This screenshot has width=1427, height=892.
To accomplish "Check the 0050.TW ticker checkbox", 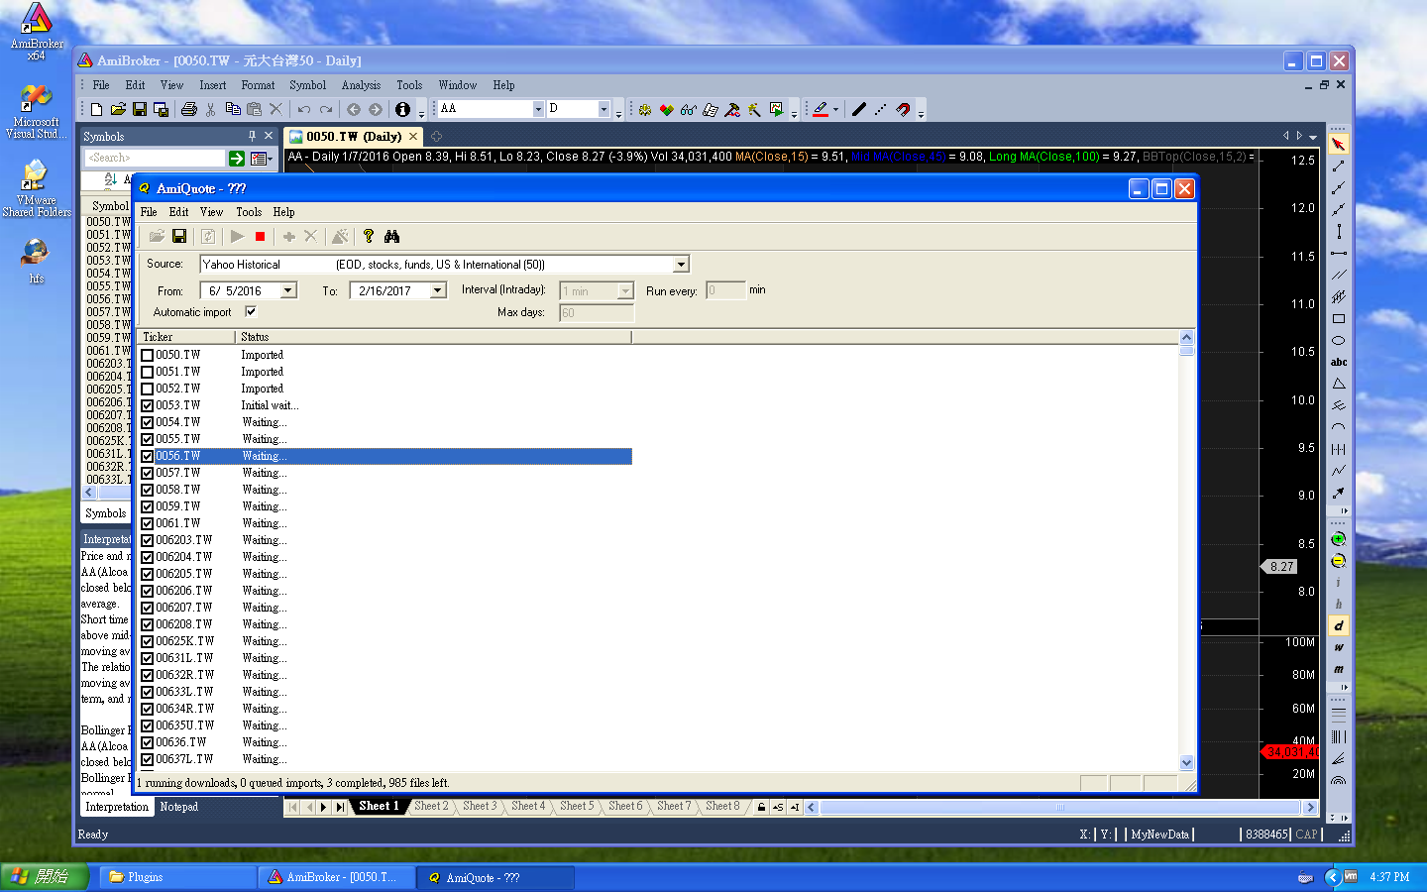I will (147, 355).
